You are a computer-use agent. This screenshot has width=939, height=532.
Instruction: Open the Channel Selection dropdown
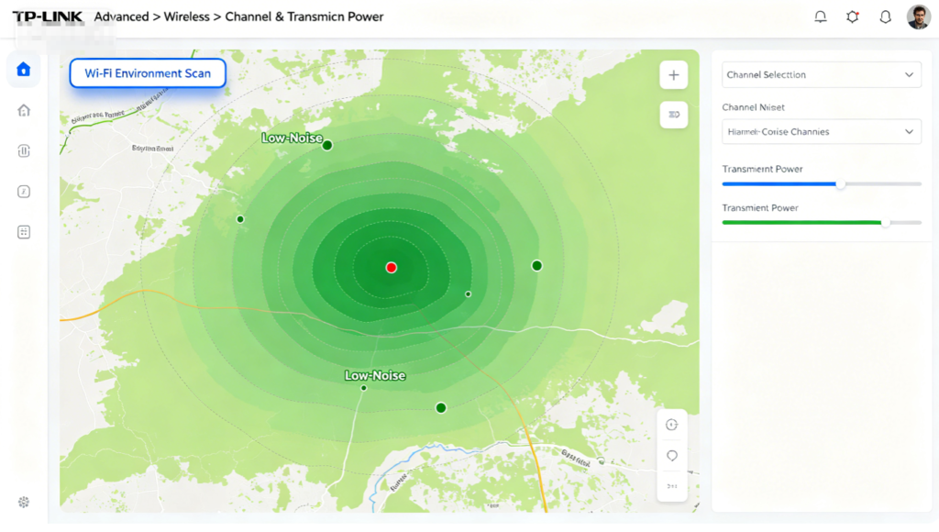821,75
